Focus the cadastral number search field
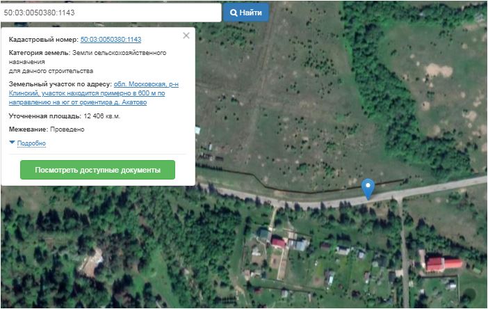488x309 pixels. (x=110, y=13)
